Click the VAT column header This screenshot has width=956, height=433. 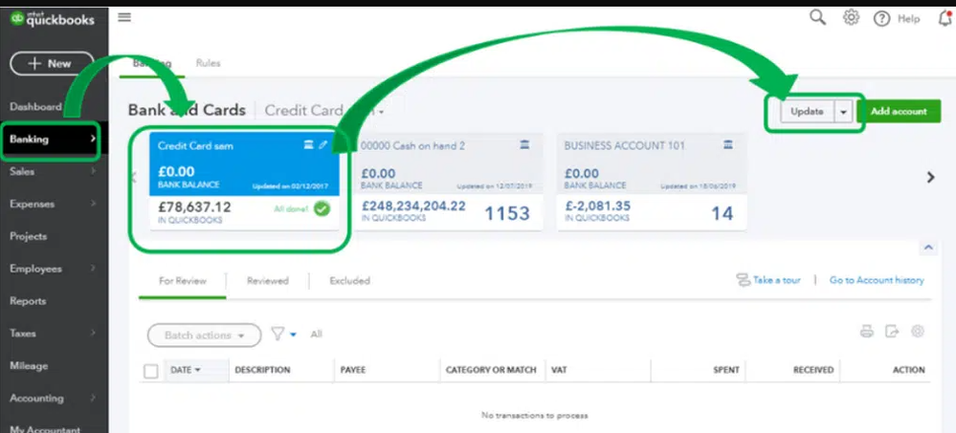[x=559, y=370]
